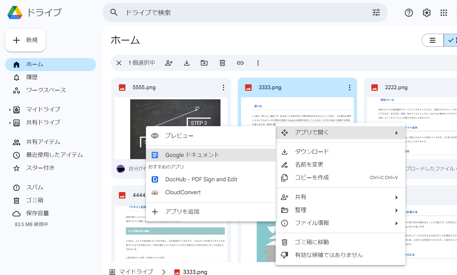
Task: Open with Google ドキュメント
Action: click(211, 155)
